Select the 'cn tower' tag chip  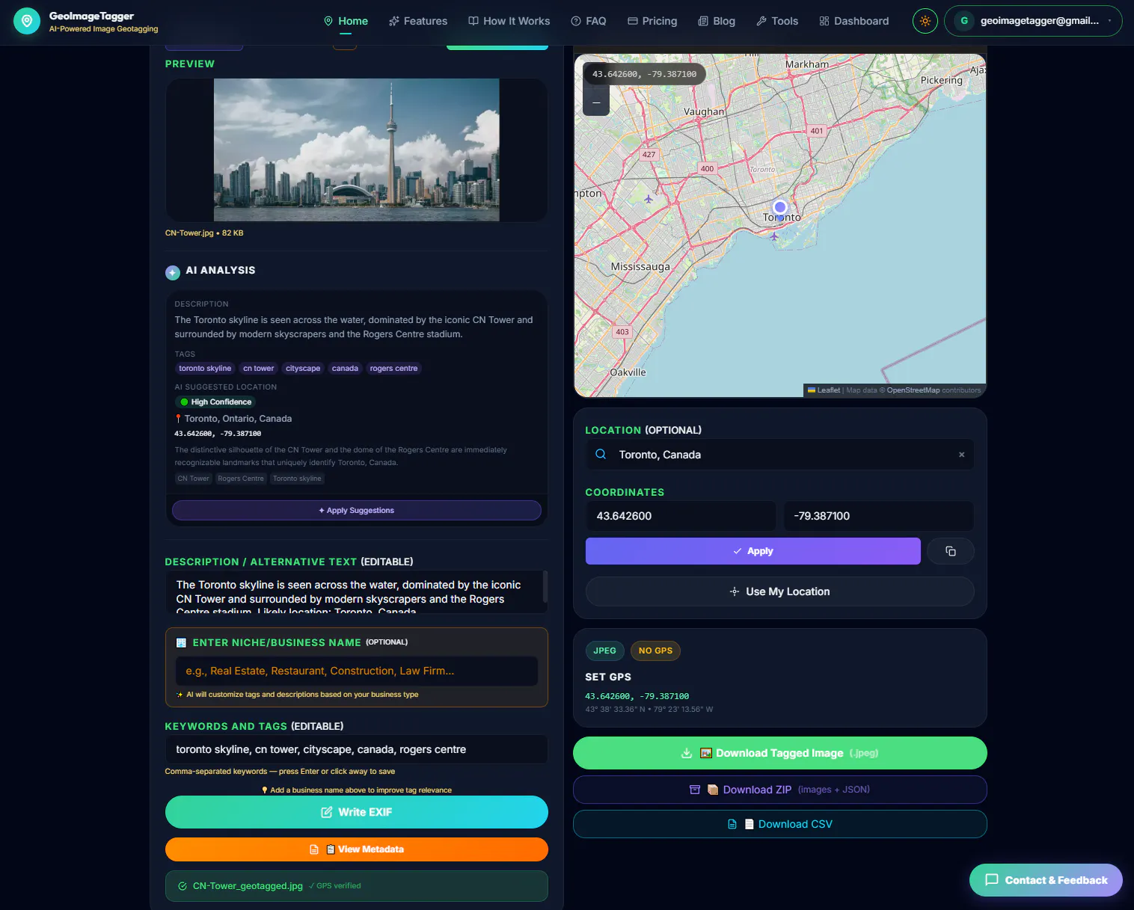tap(259, 369)
